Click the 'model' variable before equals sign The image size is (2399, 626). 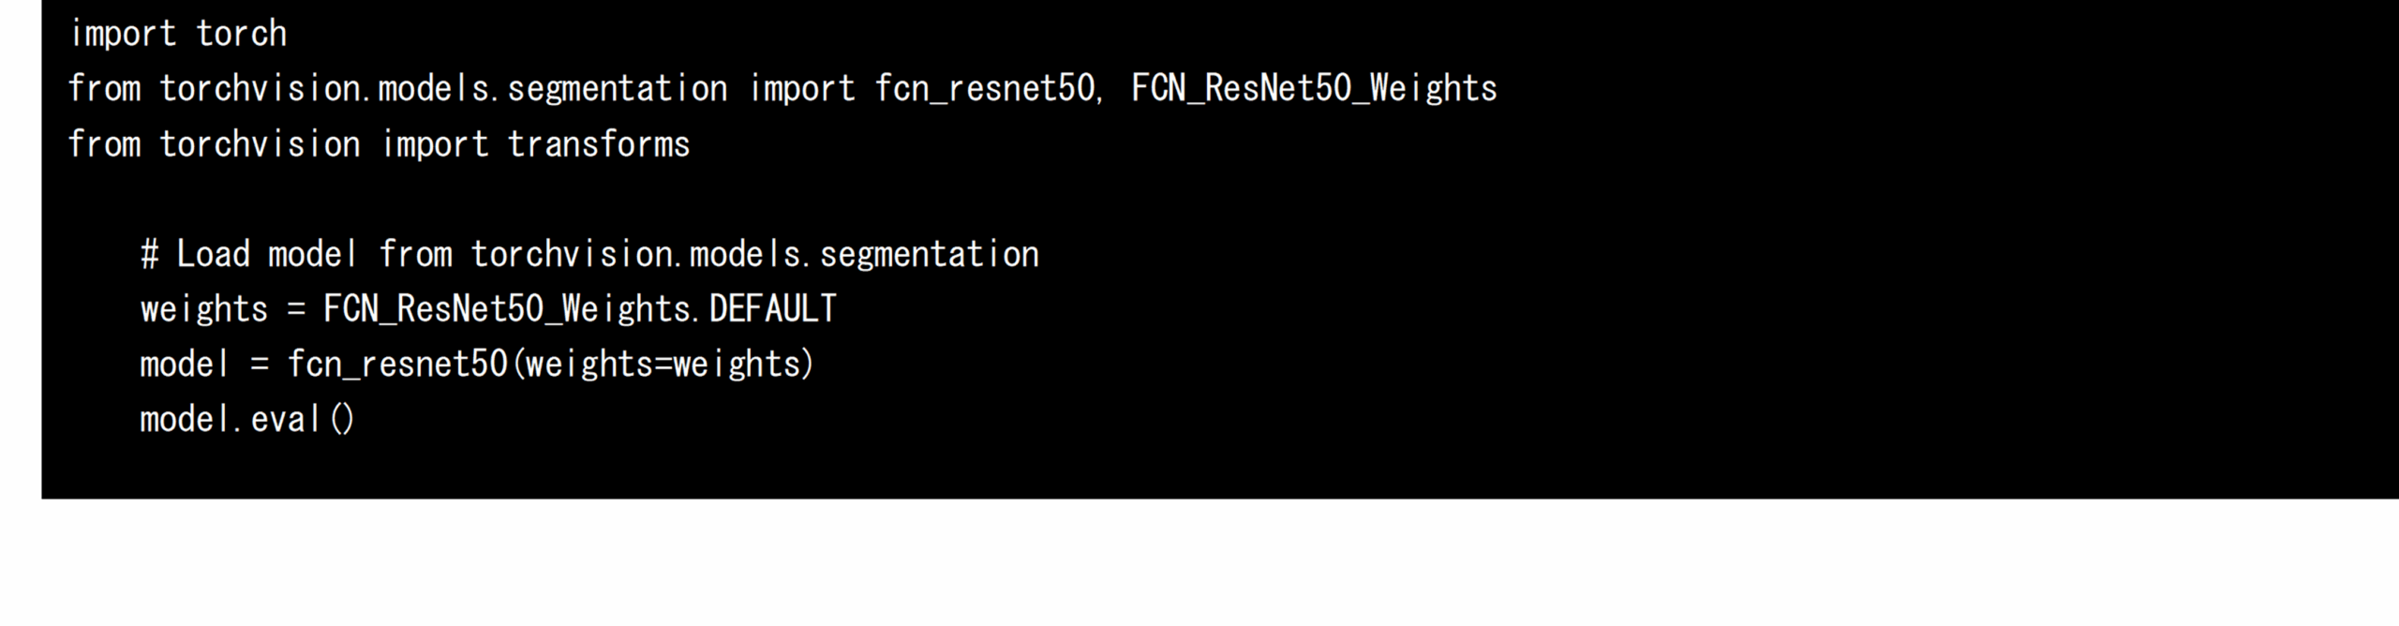pyautogui.click(x=184, y=364)
